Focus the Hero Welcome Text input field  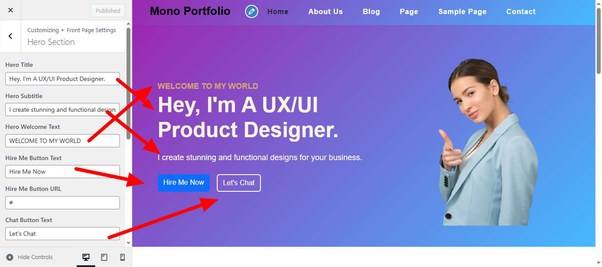[63, 141]
